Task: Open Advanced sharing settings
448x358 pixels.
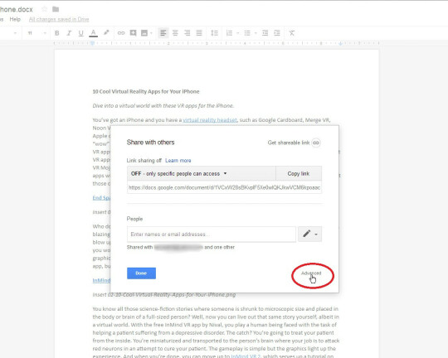Action: click(311, 273)
